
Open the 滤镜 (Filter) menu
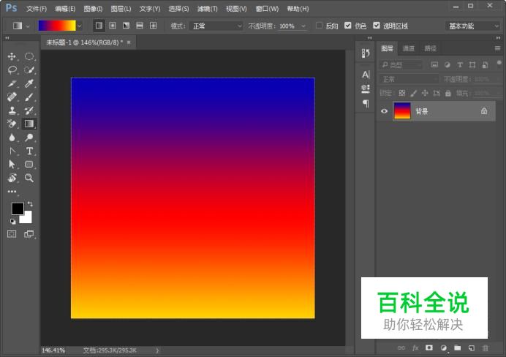(207, 9)
